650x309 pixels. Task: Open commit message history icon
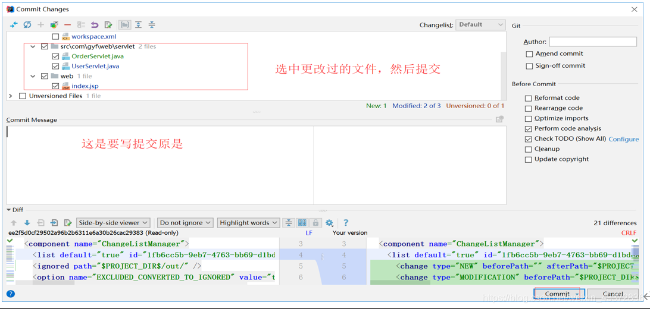[499, 119]
